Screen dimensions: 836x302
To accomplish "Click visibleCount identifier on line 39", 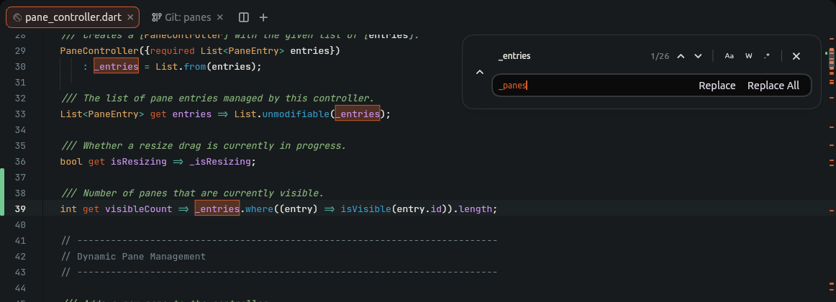I will pyautogui.click(x=139, y=209).
